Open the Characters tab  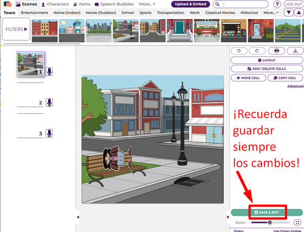tap(55, 4)
